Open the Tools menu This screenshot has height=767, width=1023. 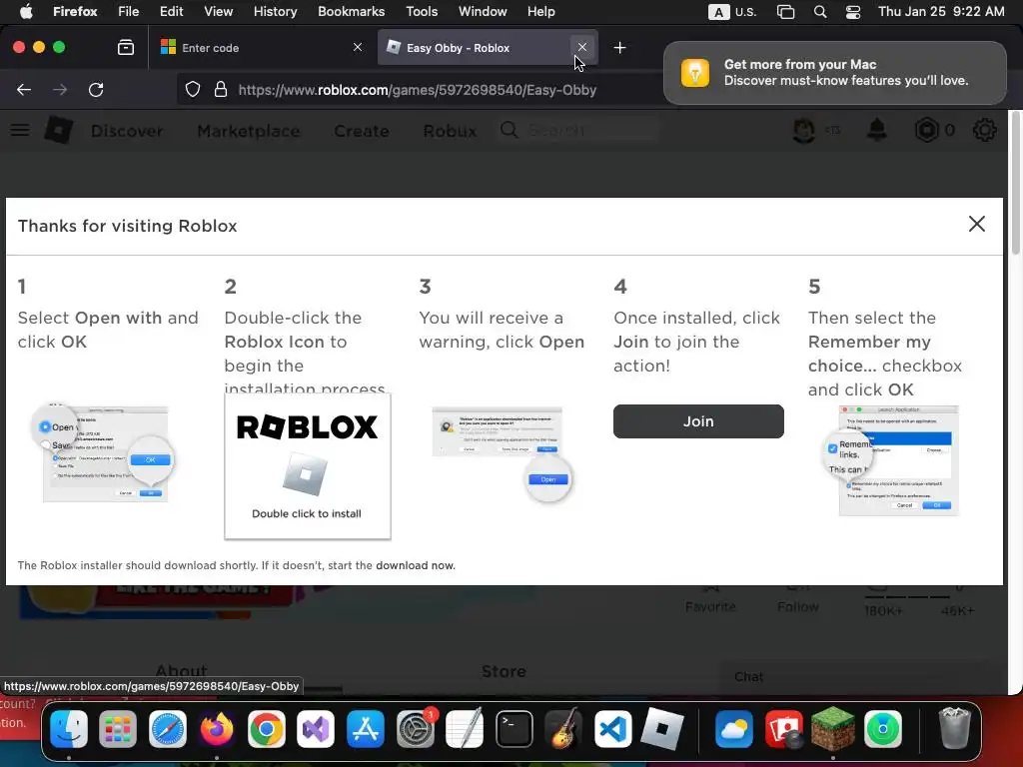point(422,11)
